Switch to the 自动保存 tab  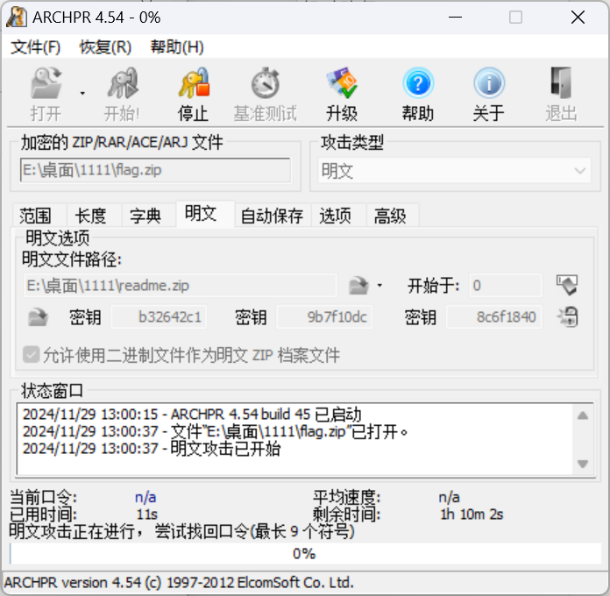[x=272, y=216]
